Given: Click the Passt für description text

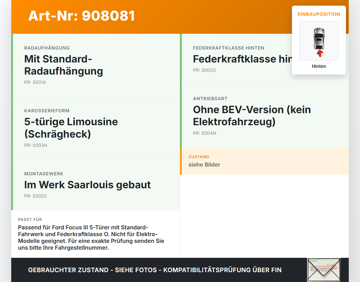Looking at the screenshot, I should 91,238.
